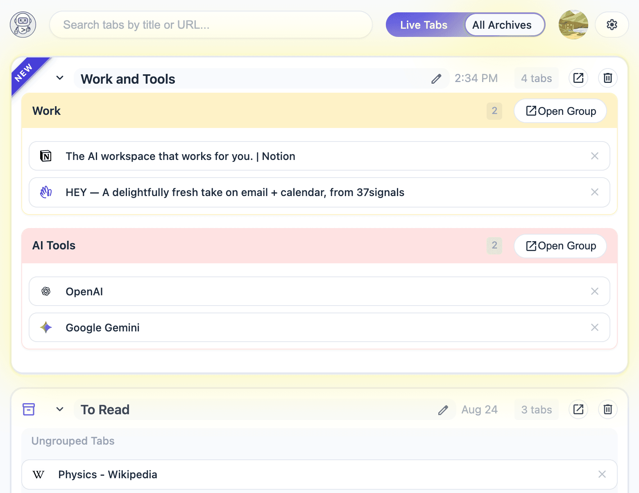639x493 pixels.
Task: Open all To Read tabs
Action: (578, 409)
